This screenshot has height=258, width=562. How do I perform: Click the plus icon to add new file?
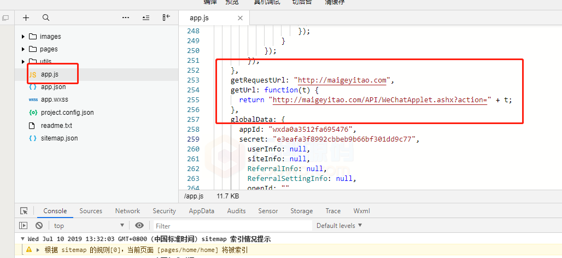click(26, 17)
